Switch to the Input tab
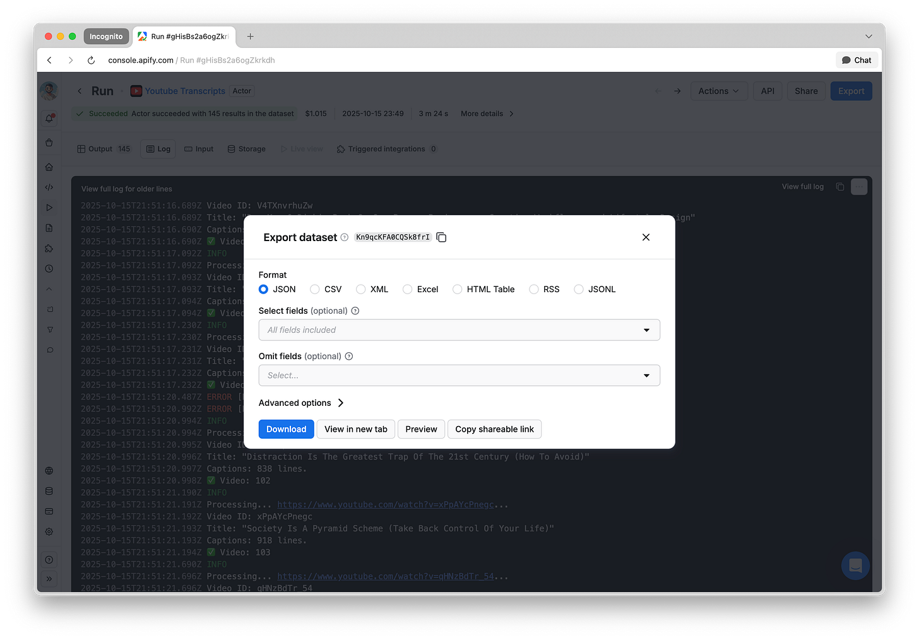Image resolution: width=919 pixels, height=640 pixels. click(x=199, y=149)
